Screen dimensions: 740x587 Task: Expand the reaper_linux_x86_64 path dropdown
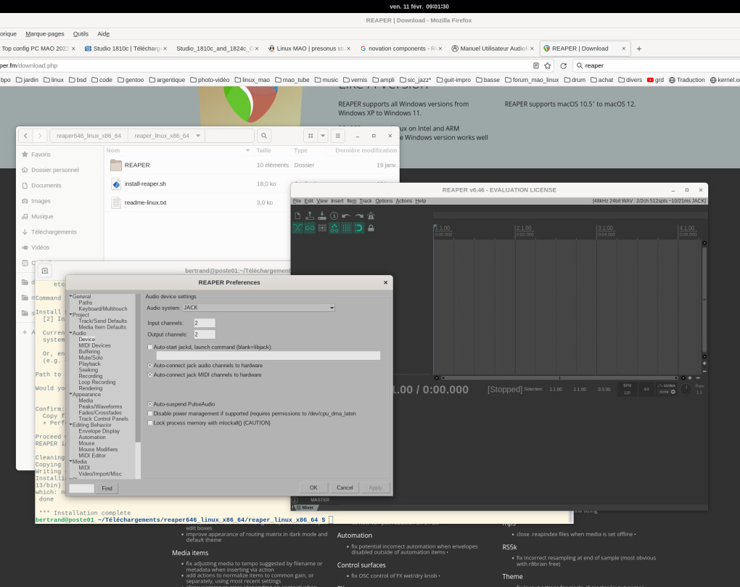198,136
